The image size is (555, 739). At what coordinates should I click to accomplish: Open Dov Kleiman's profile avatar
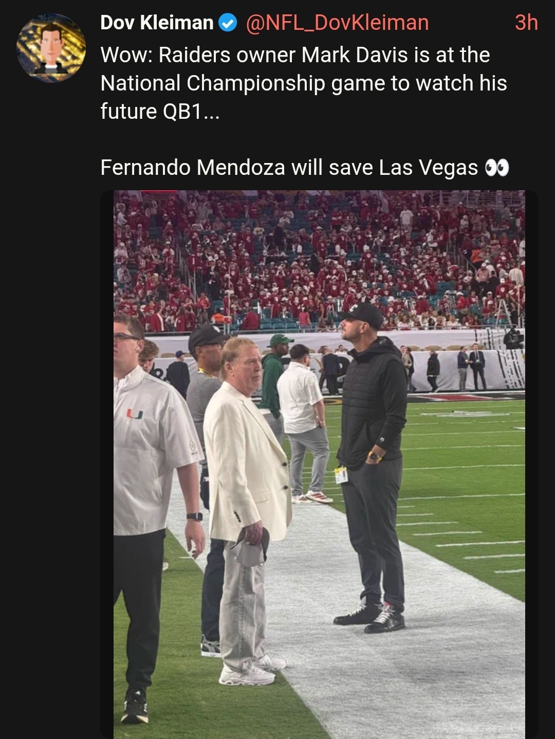pos(51,48)
